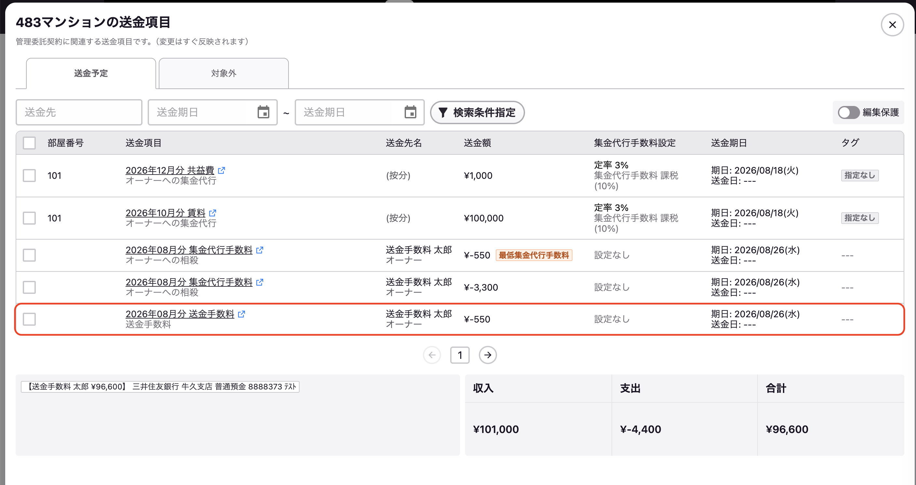This screenshot has width=916, height=485.
Task: Open external link icon beside 2026年08月分 送金手数料
Action: pyautogui.click(x=241, y=314)
